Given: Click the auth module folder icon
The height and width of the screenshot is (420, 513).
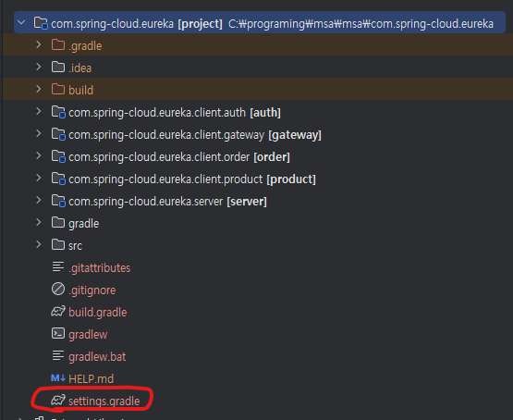Looking at the screenshot, I should [x=58, y=112].
